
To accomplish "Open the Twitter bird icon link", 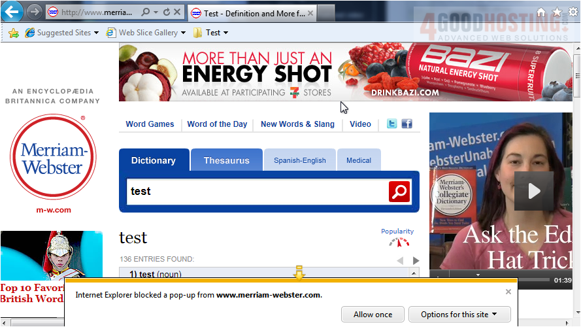I will (391, 124).
